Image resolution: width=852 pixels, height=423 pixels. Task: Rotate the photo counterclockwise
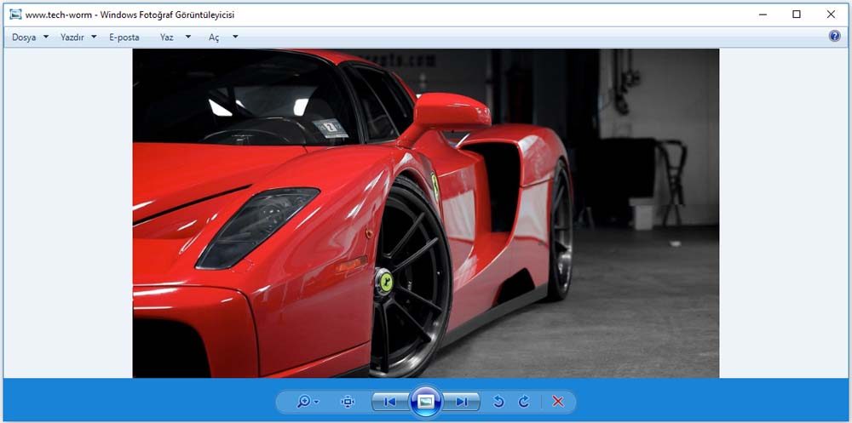(x=499, y=402)
